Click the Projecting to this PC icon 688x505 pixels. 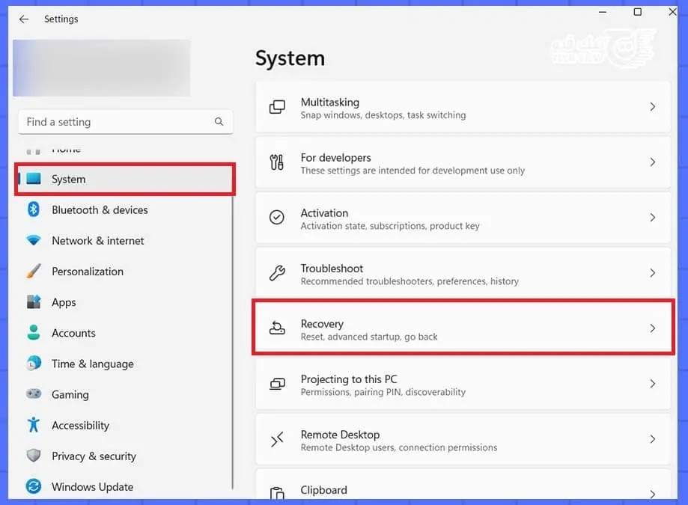(277, 384)
